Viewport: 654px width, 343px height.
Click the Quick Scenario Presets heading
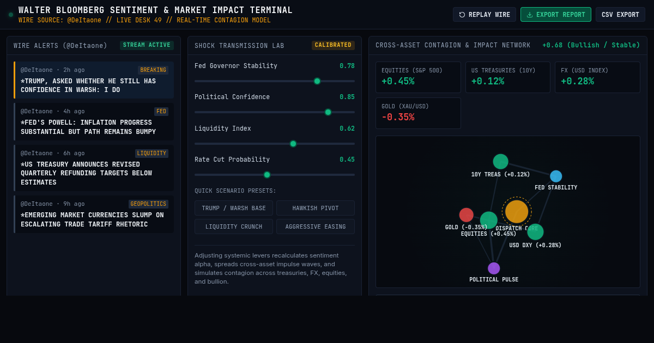point(235,191)
